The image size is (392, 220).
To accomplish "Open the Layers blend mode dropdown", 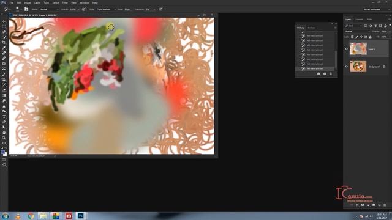I will (x=357, y=31).
